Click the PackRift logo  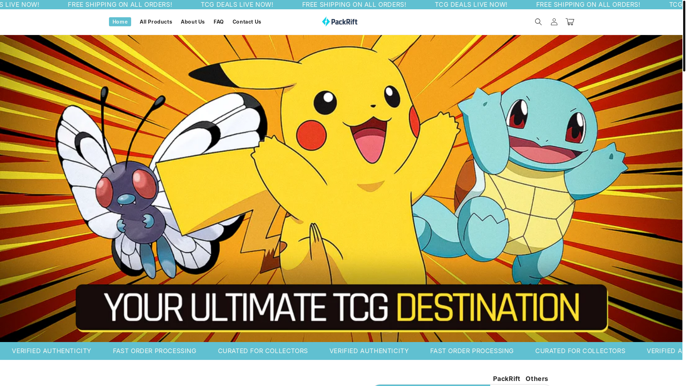tap(339, 22)
